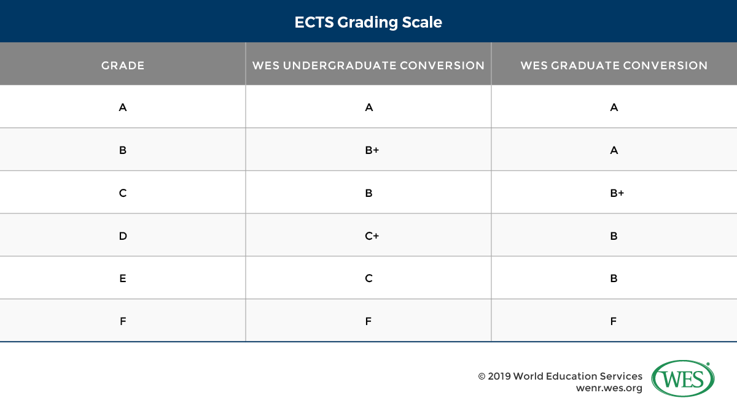
Task: Click the C+ undergraduate conversion cell
Action: point(371,236)
